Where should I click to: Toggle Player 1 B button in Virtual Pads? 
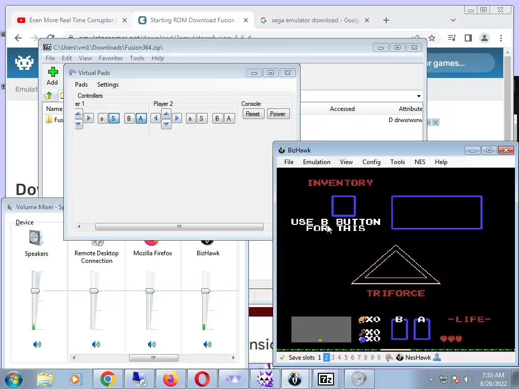[129, 119]
